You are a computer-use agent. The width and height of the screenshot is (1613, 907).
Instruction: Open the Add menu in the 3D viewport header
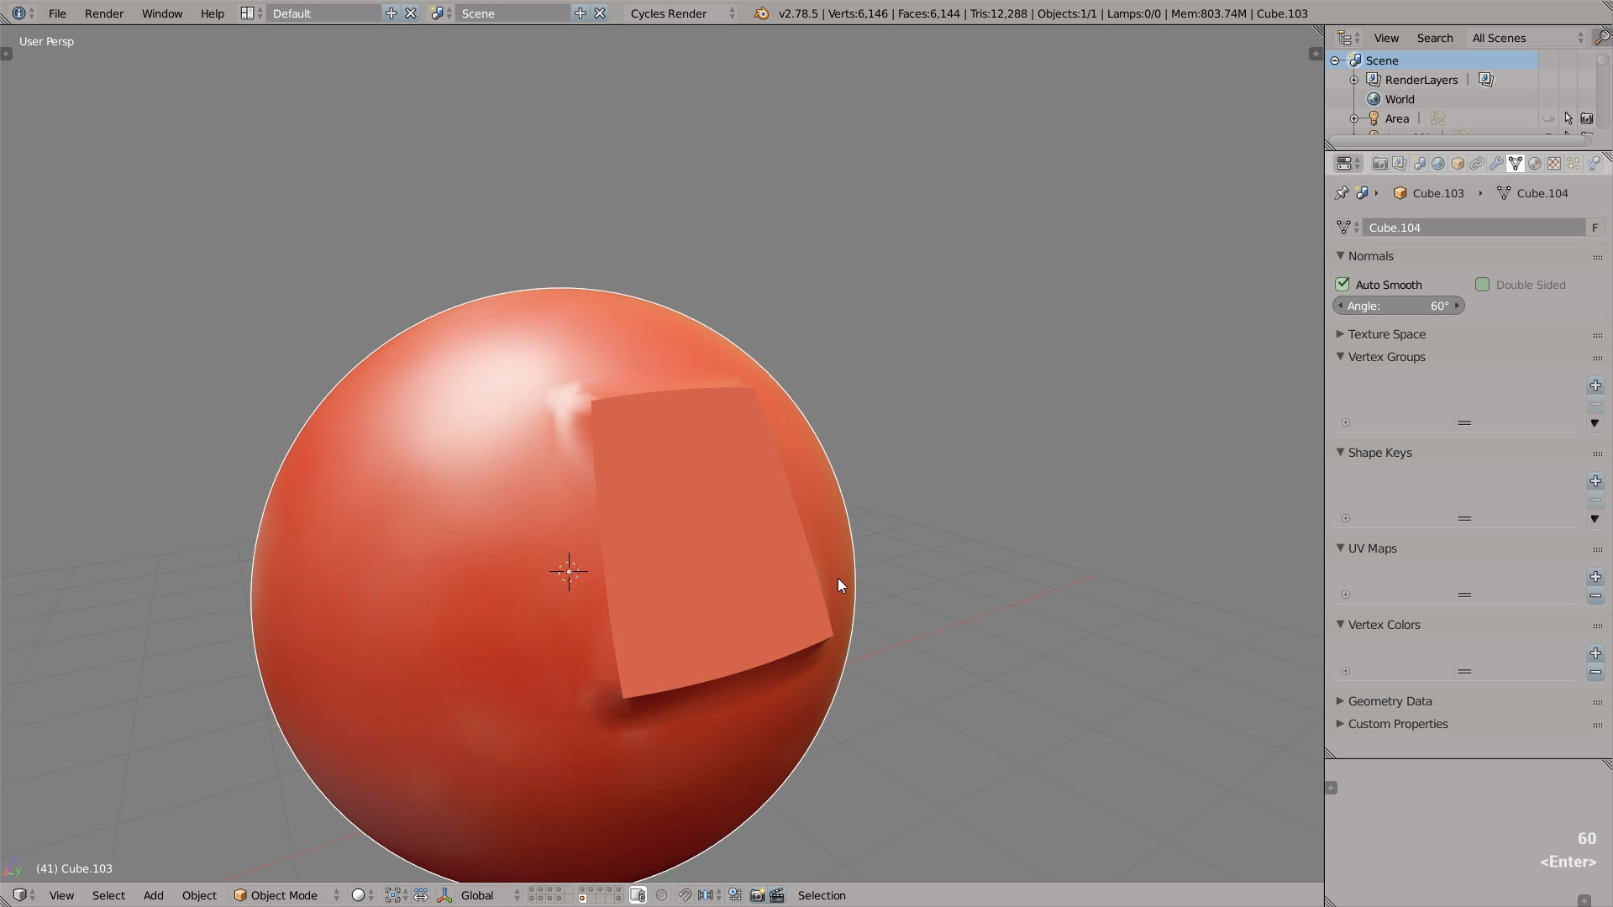[x=153, y=895]
